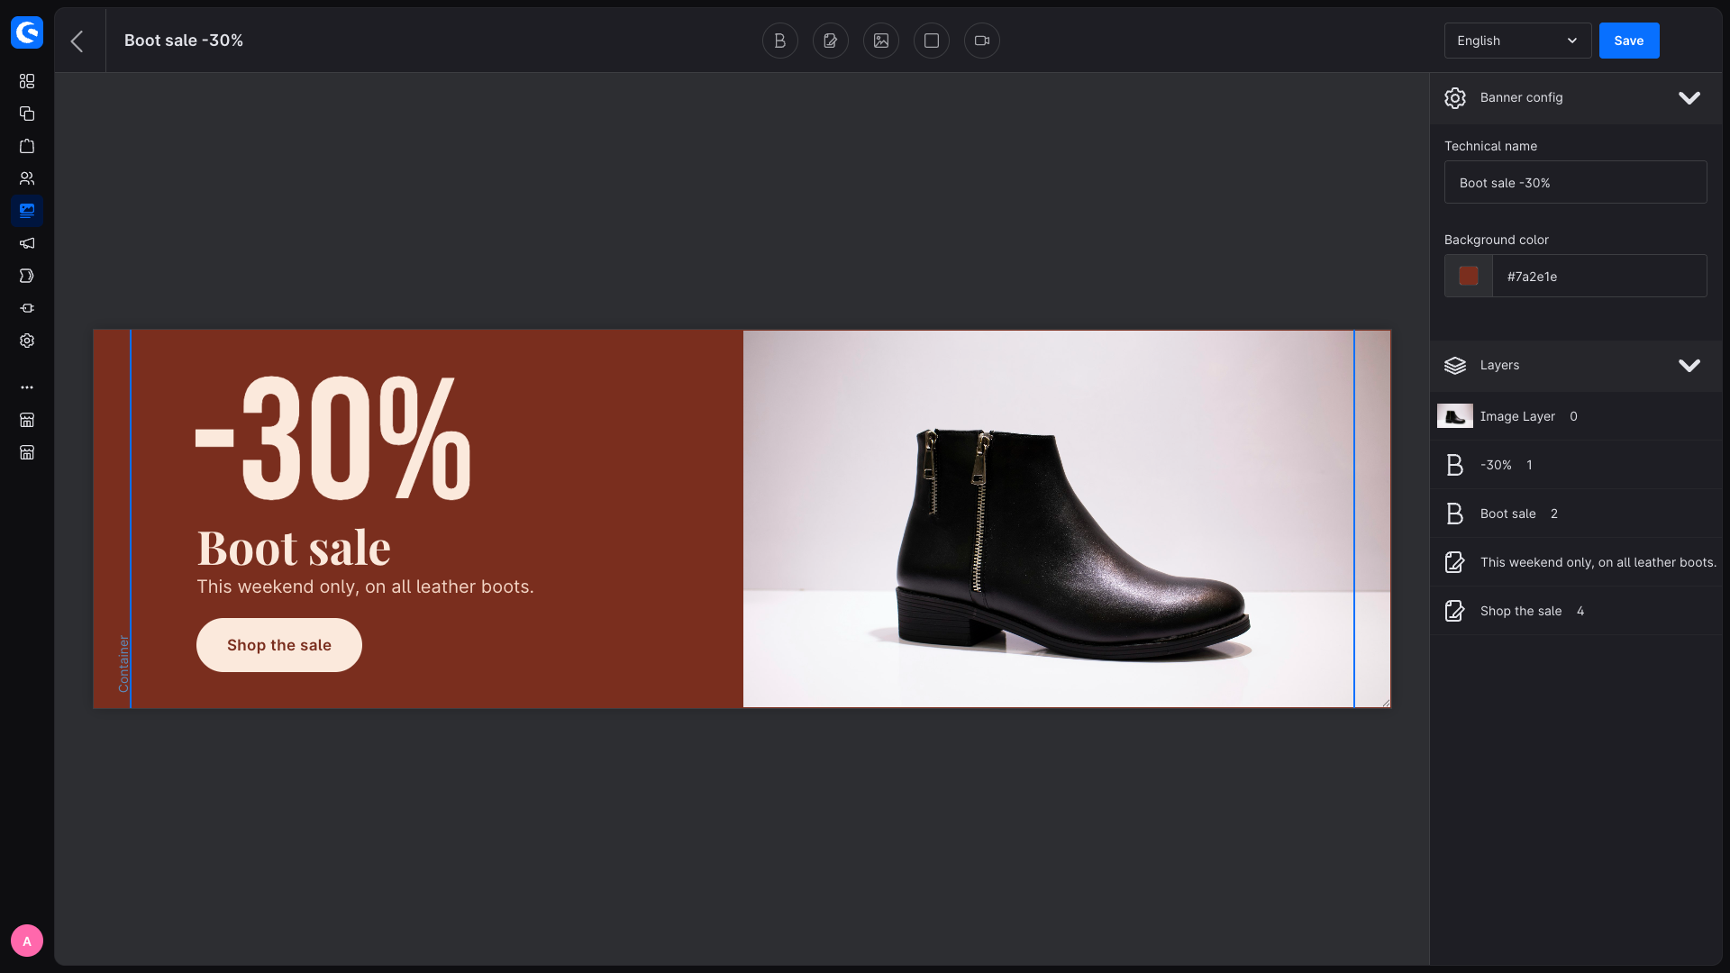Select the 'This weekend only' layer row
This screenshot has width=1730, height=973.
(x=1575, y=562)
